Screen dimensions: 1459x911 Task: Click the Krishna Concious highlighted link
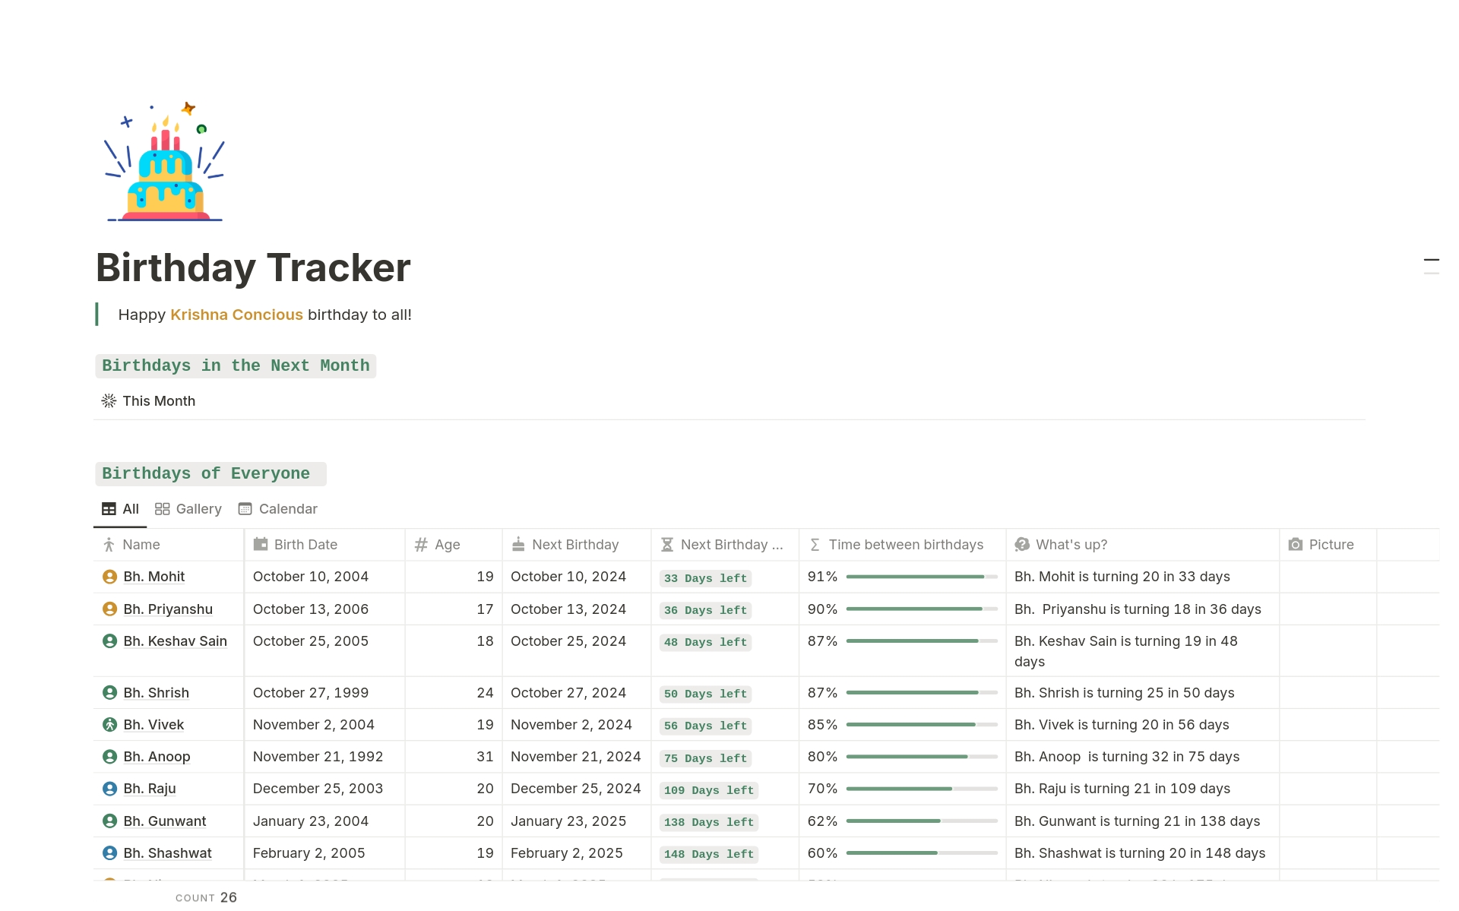pyautogui.click(x=236, y=315)
